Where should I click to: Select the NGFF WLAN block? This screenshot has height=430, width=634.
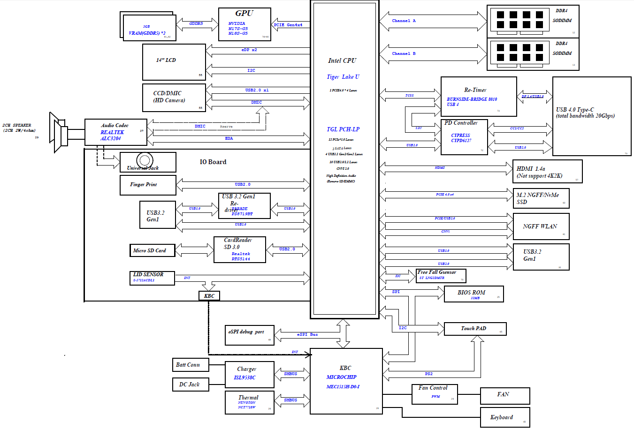click(x=541, y=226)
